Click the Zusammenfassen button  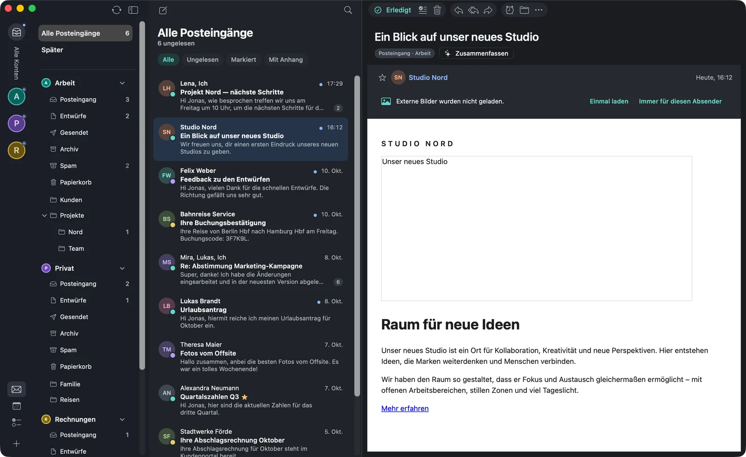coord(476,54)
